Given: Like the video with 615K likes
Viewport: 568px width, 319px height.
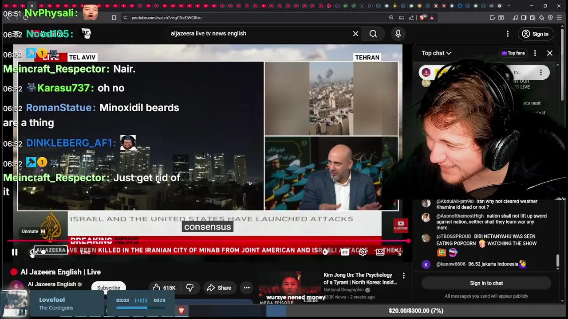Looking at the screenshot, I should click(x=164, y=288).
